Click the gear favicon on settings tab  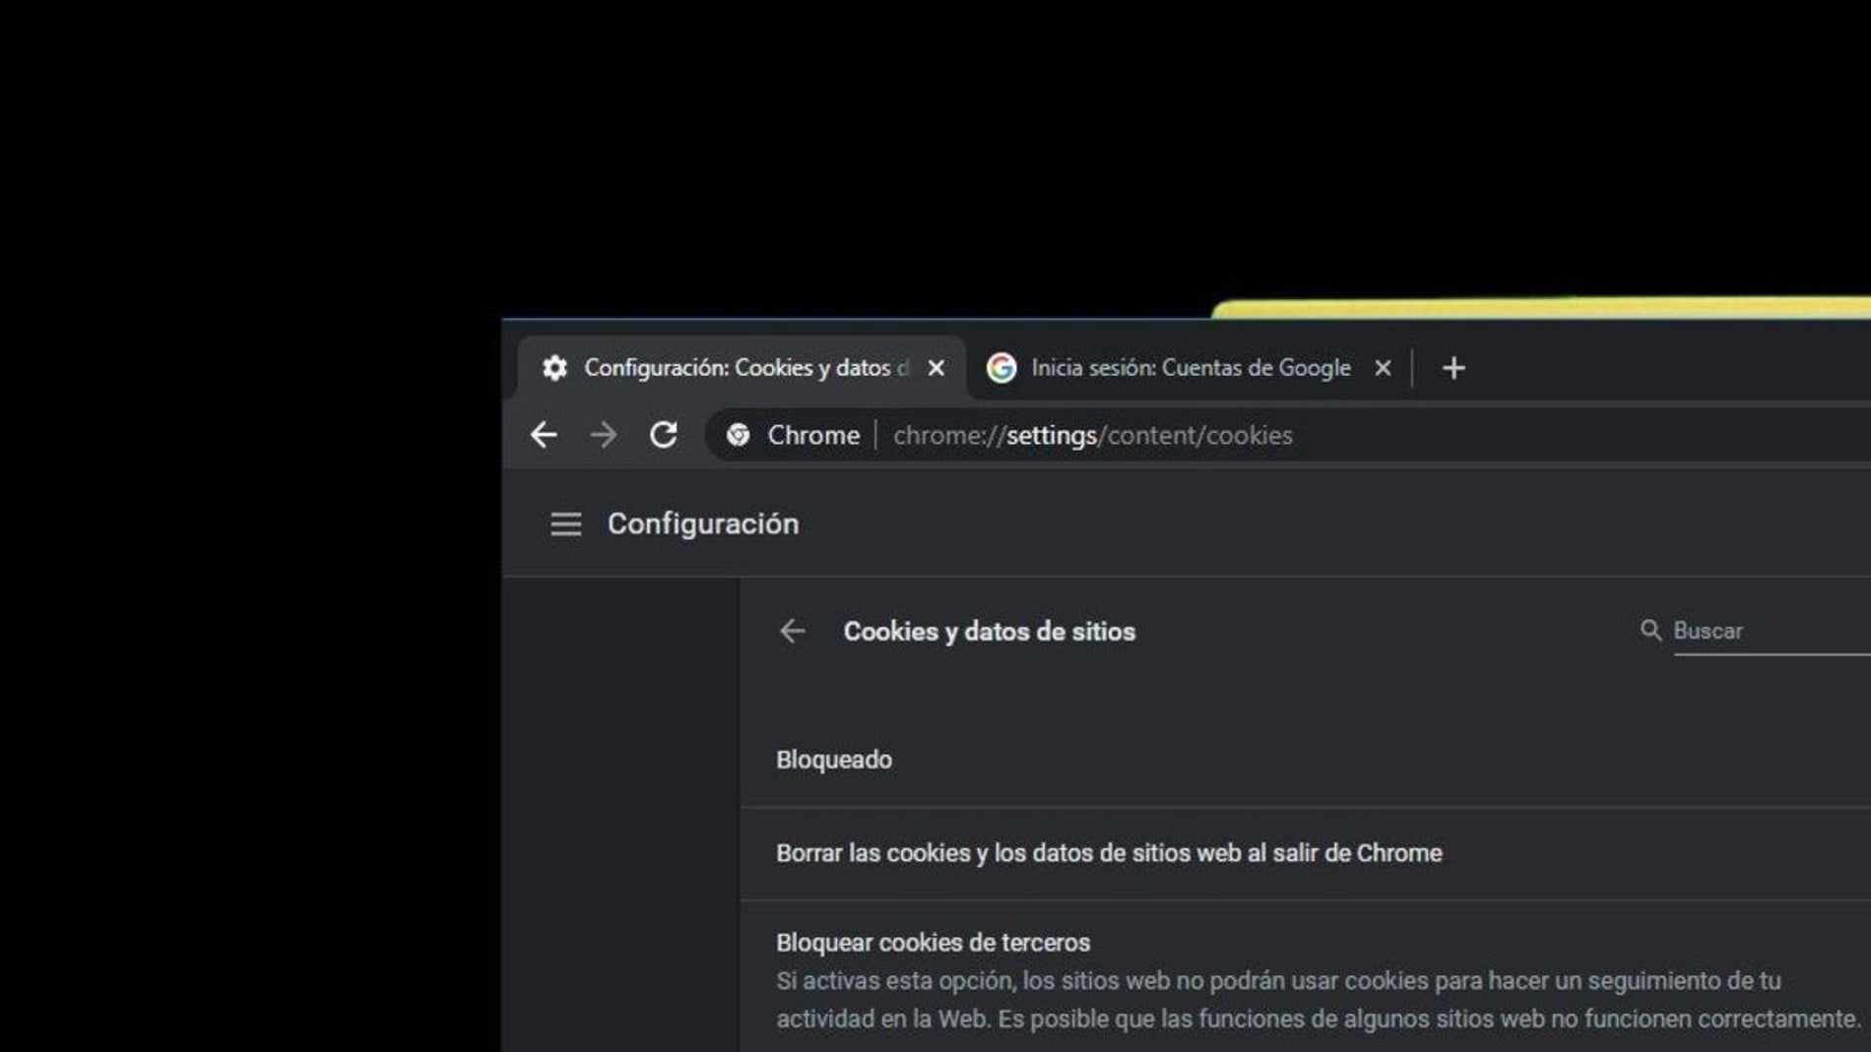(555, 368)
